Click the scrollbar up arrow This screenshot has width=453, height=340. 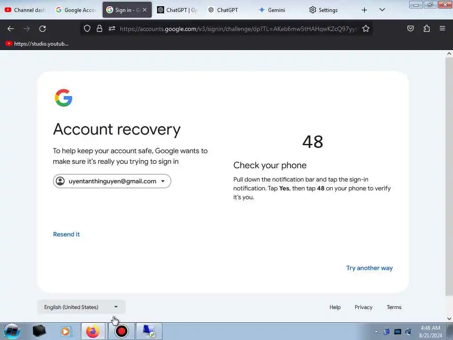(x=449, y=54)
